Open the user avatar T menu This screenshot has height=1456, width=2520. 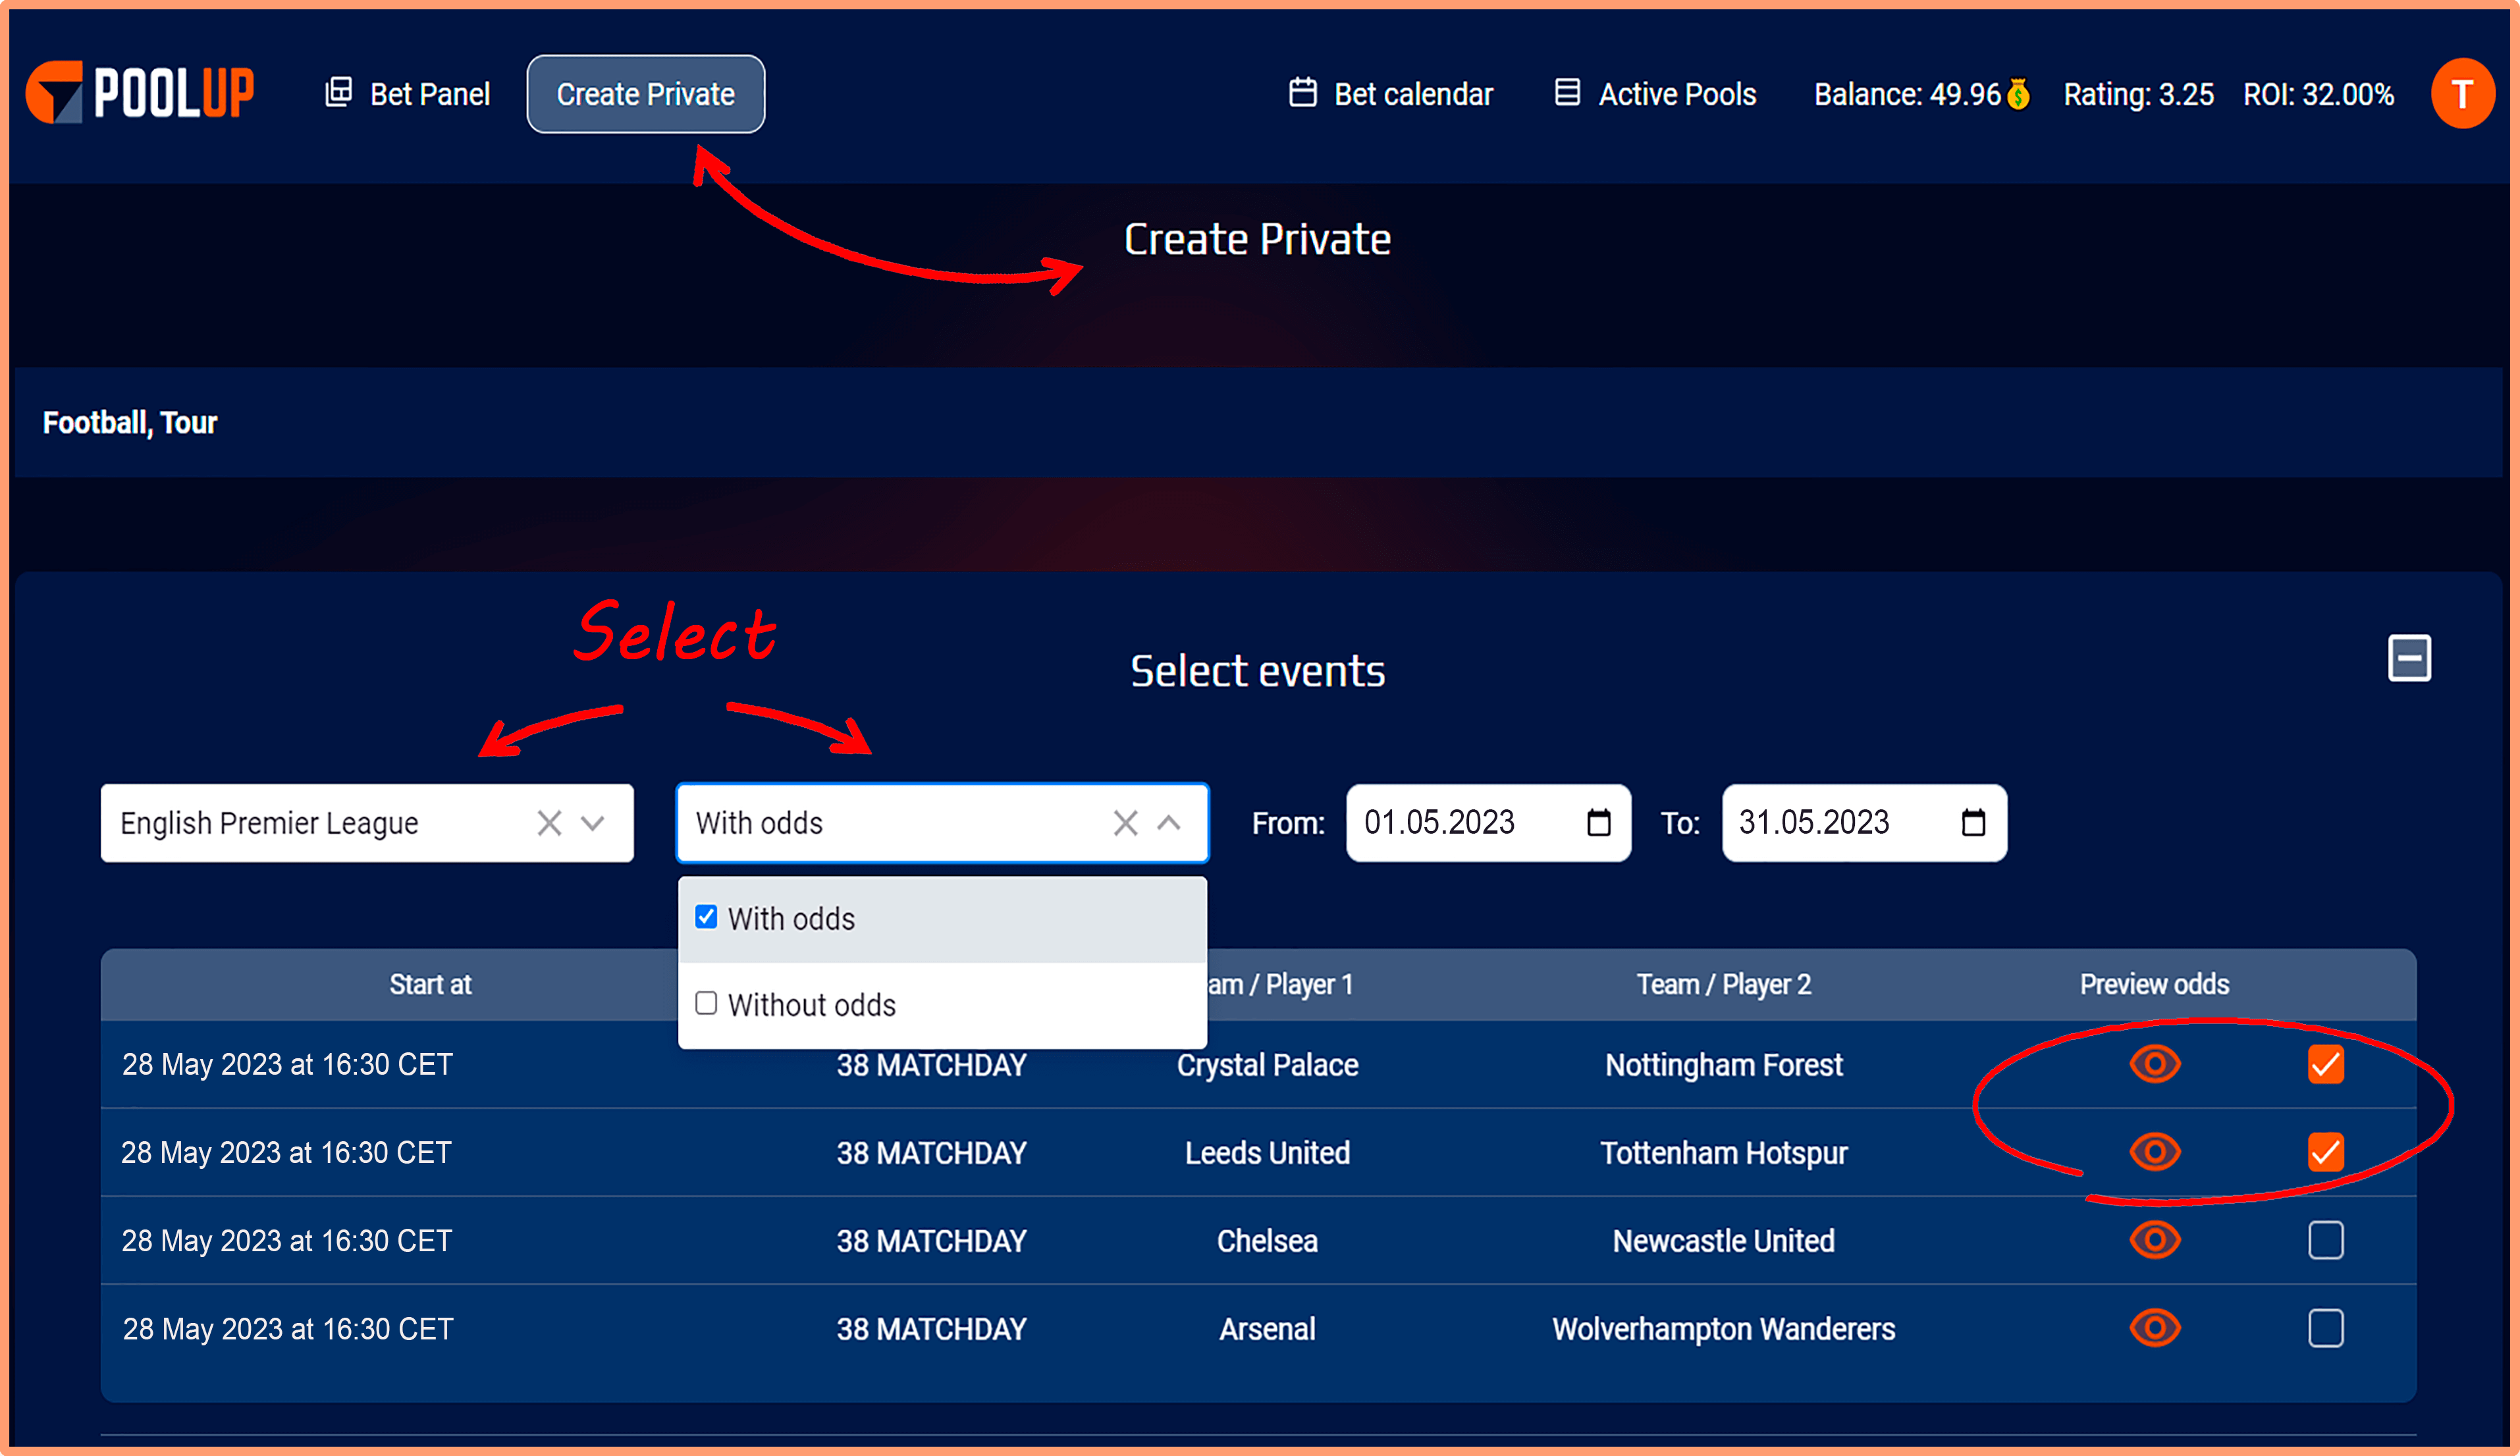[2462, 94]
